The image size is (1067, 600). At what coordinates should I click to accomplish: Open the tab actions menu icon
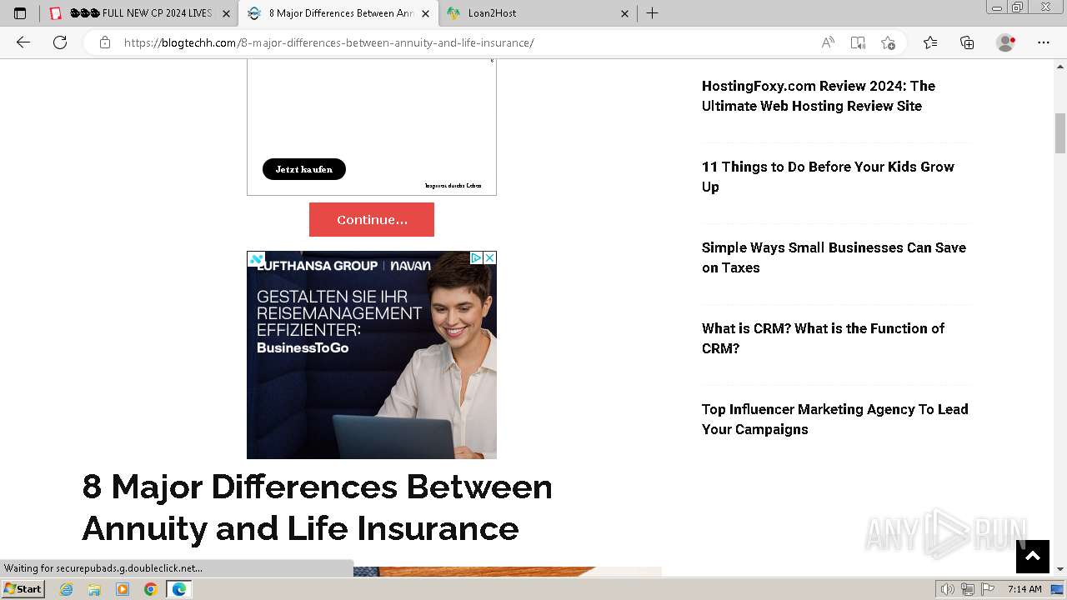(x=20, y=13)
